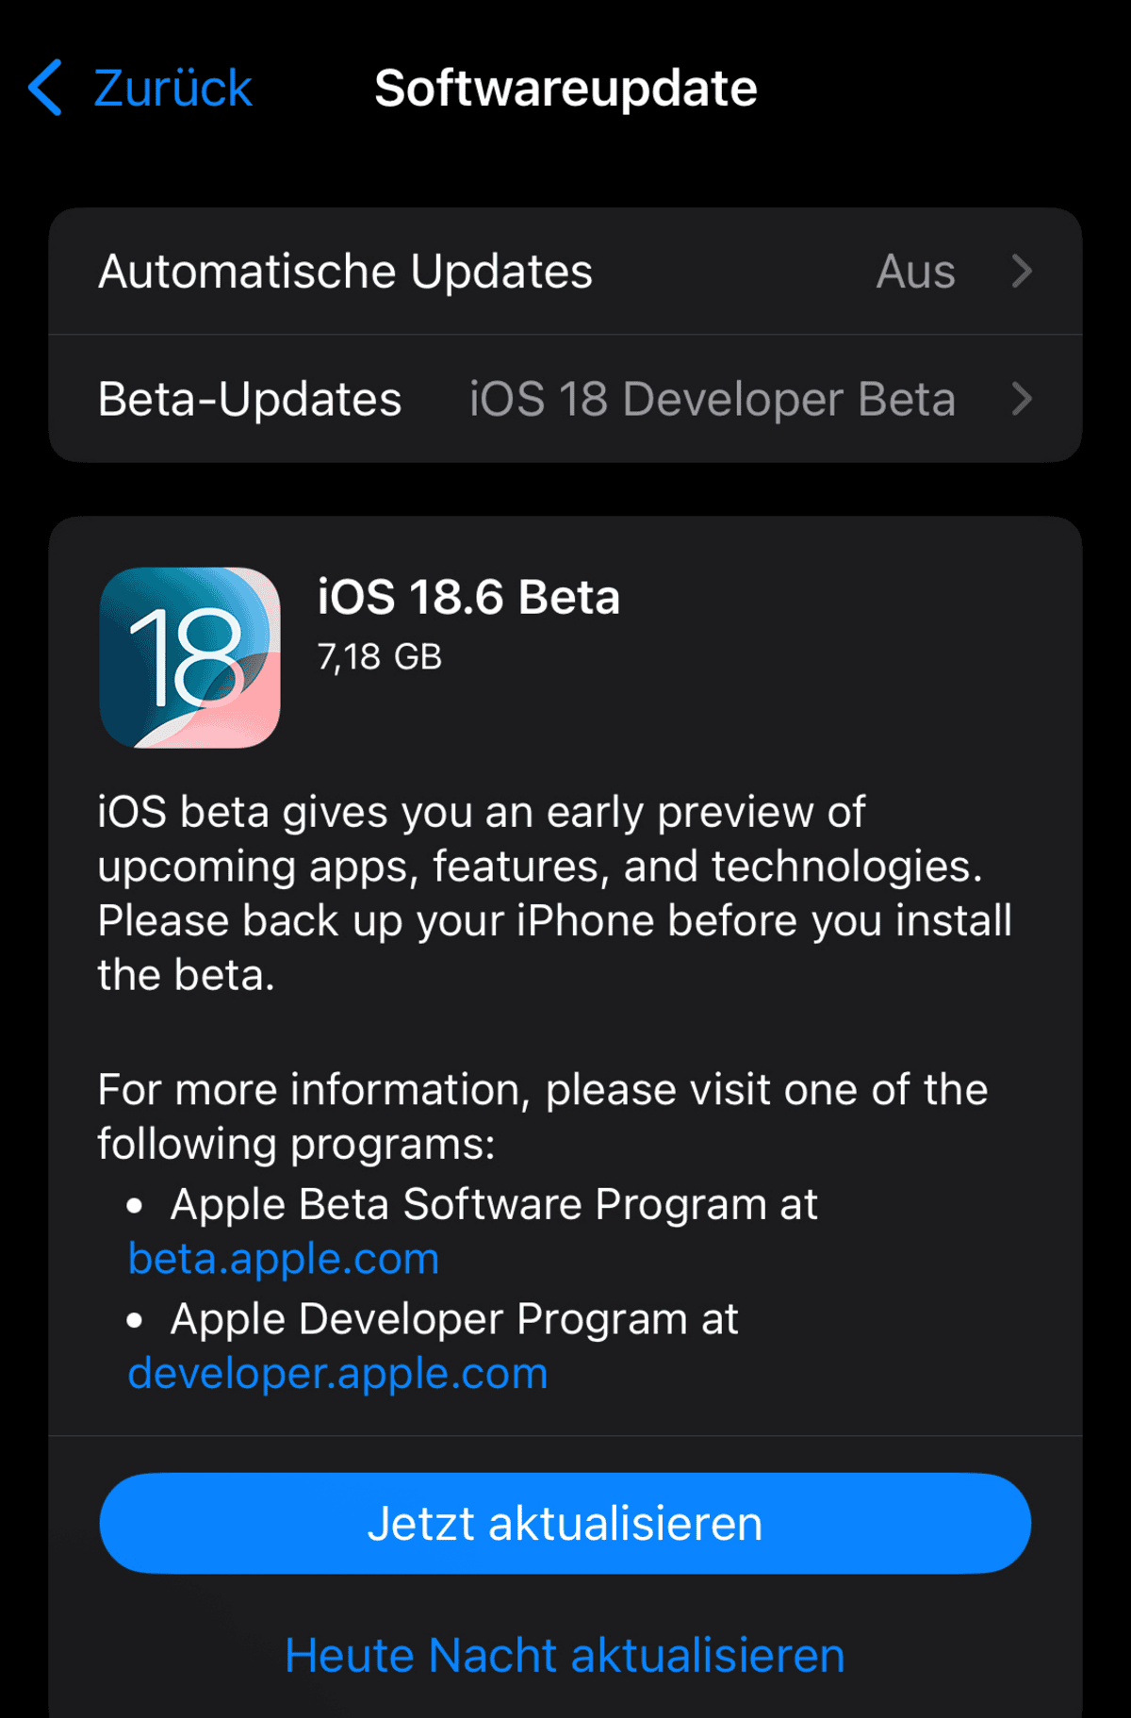
Task: Tap the iOS 18.6 Beta heading
Action: coord(468,597)
